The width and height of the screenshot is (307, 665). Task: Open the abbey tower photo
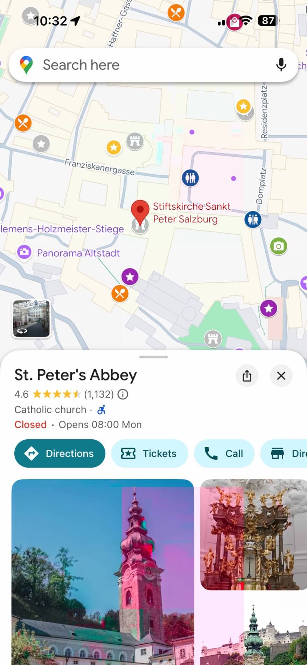pos(103,570)
